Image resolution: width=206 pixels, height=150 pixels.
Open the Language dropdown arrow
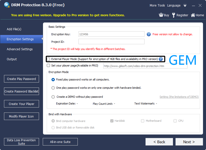pos(185,5)
